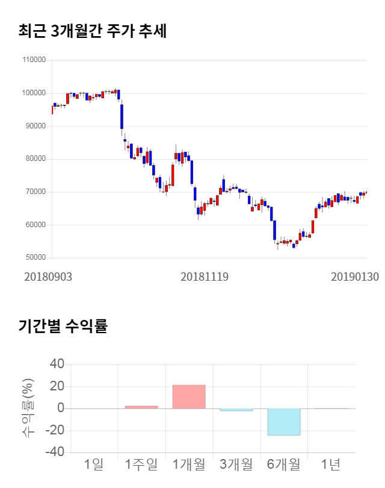Click the '최근 3개월간 주가 추세' heading
Viewport: 385px width, 488px height.
93,31
